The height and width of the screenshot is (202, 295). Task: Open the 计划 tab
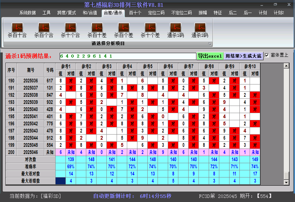(263, 13)
